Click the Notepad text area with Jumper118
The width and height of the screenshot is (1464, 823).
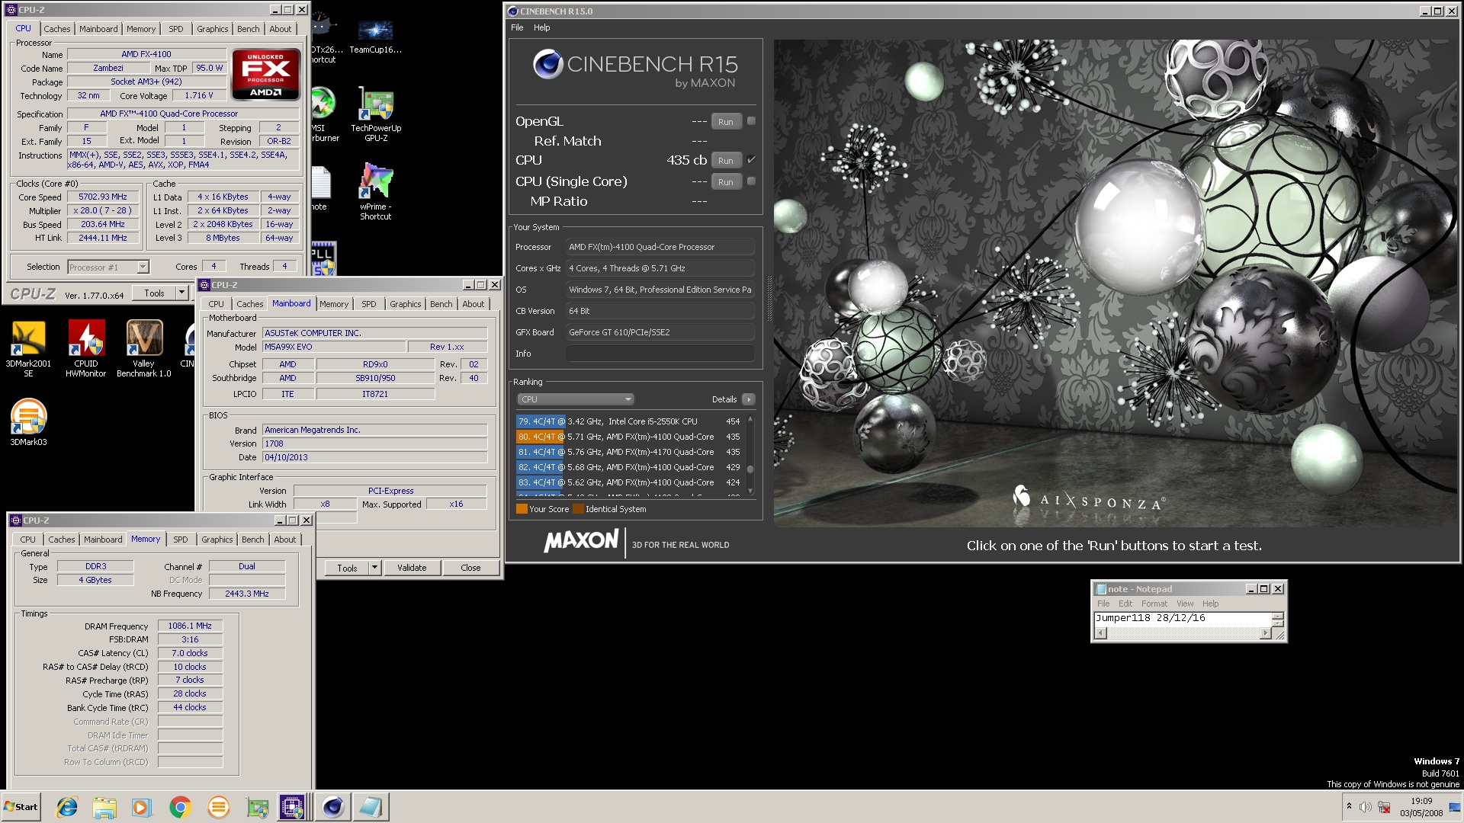[x=1183, y=619]
